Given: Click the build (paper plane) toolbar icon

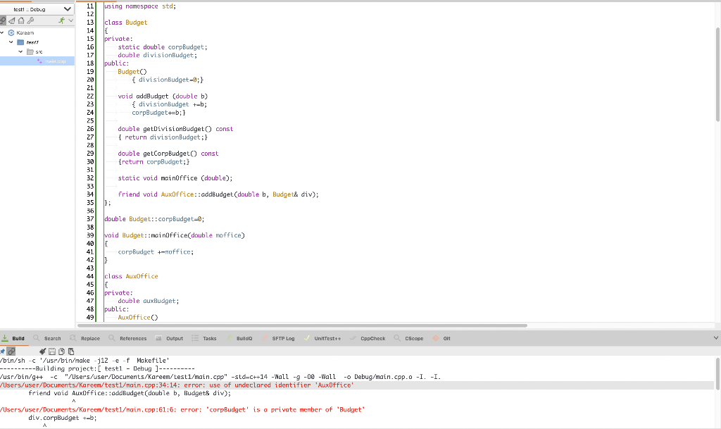Looking at the screenshot, I should [12, 20].
